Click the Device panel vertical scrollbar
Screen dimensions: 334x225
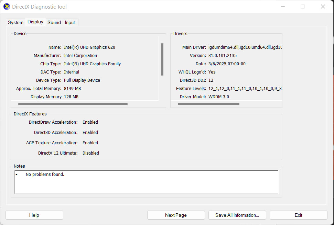pos(162,59)
